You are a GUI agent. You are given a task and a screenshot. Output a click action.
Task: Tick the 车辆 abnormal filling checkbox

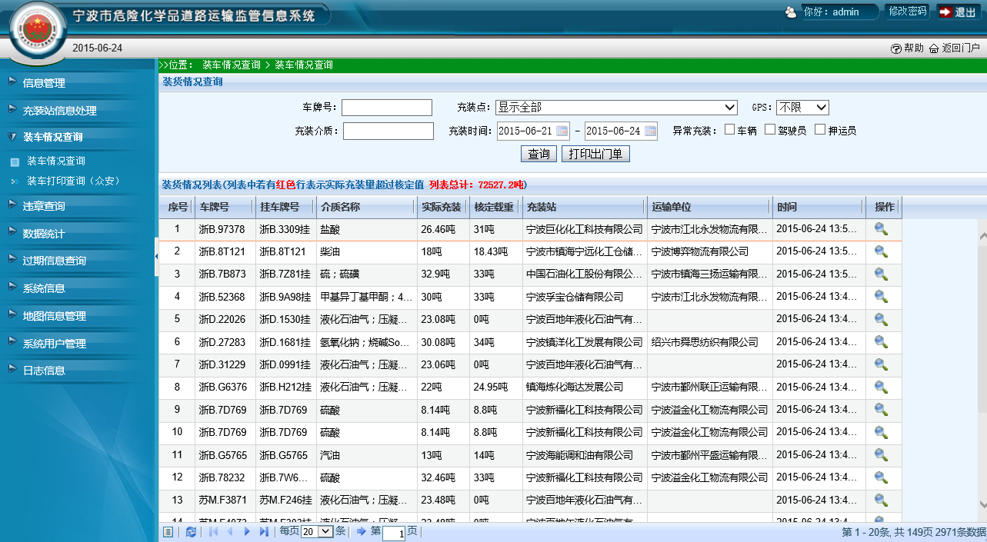click(730, 130)
